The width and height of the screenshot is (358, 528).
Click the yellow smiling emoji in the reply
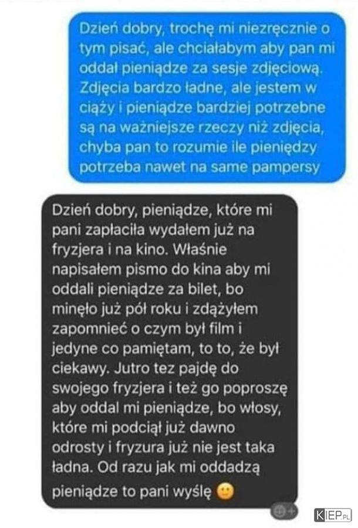[x=225, y=492]
